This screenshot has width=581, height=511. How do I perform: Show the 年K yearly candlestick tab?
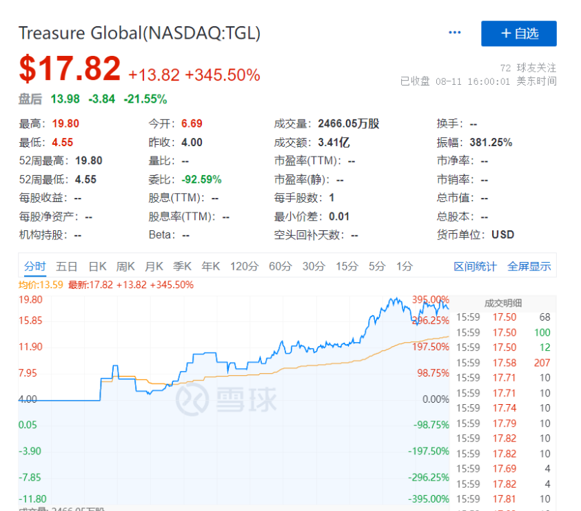(x=211, y=266)
